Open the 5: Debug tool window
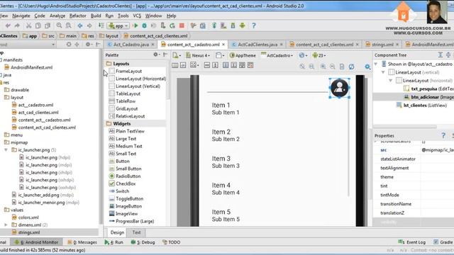Screen dimensions: 454x255 (x=143, y=242)
